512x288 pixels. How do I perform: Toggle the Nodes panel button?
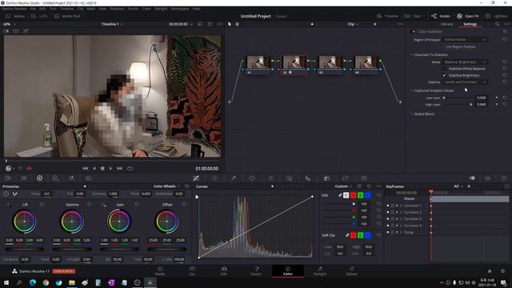pyautogui.click(x=441, y=16)
